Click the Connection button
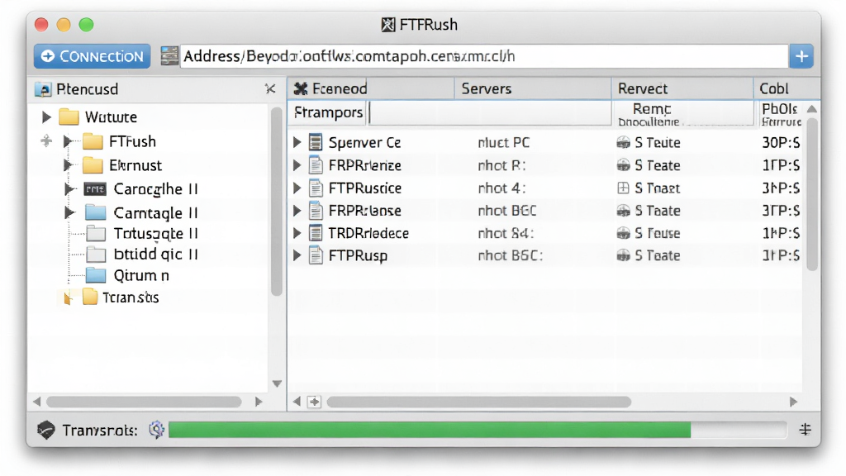The height and width of the screenshot is (476, 846). (93, 56)
